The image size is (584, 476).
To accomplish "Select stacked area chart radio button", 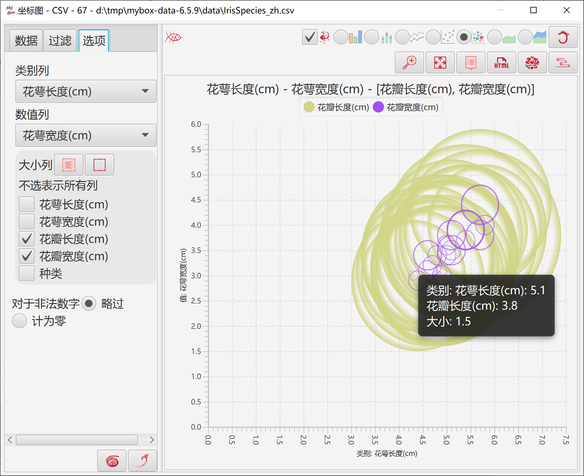I will coord(525,37).
